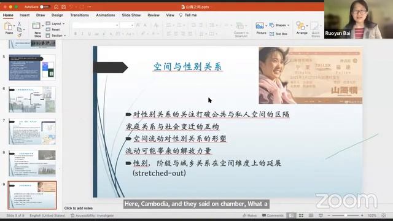Start Slide Show from status bar icon
Viewport: 393px width, 221px height.
coord(321,215)
